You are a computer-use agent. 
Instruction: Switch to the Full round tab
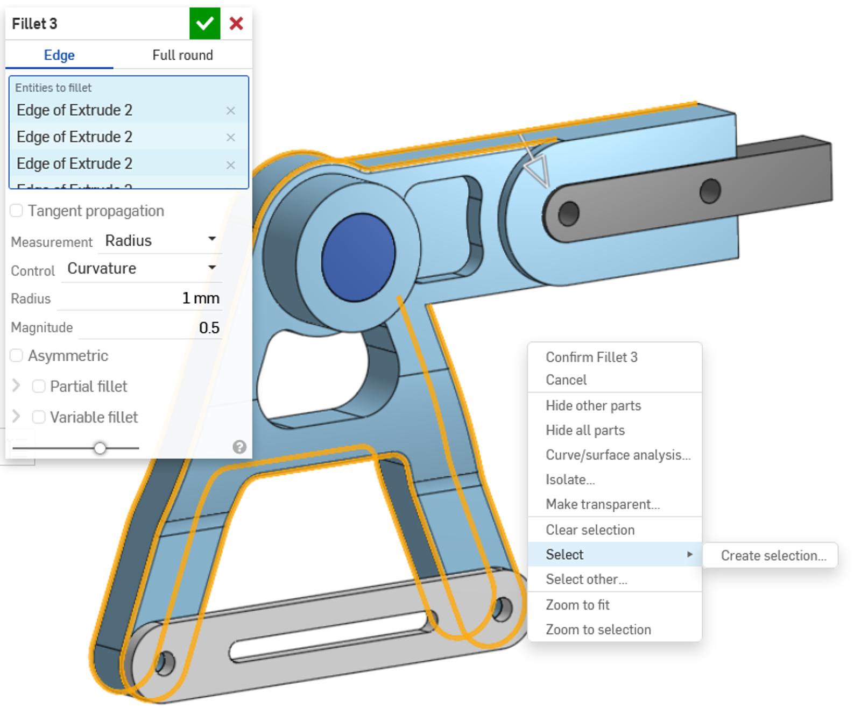pyautogui.click(x=182, y=55)
